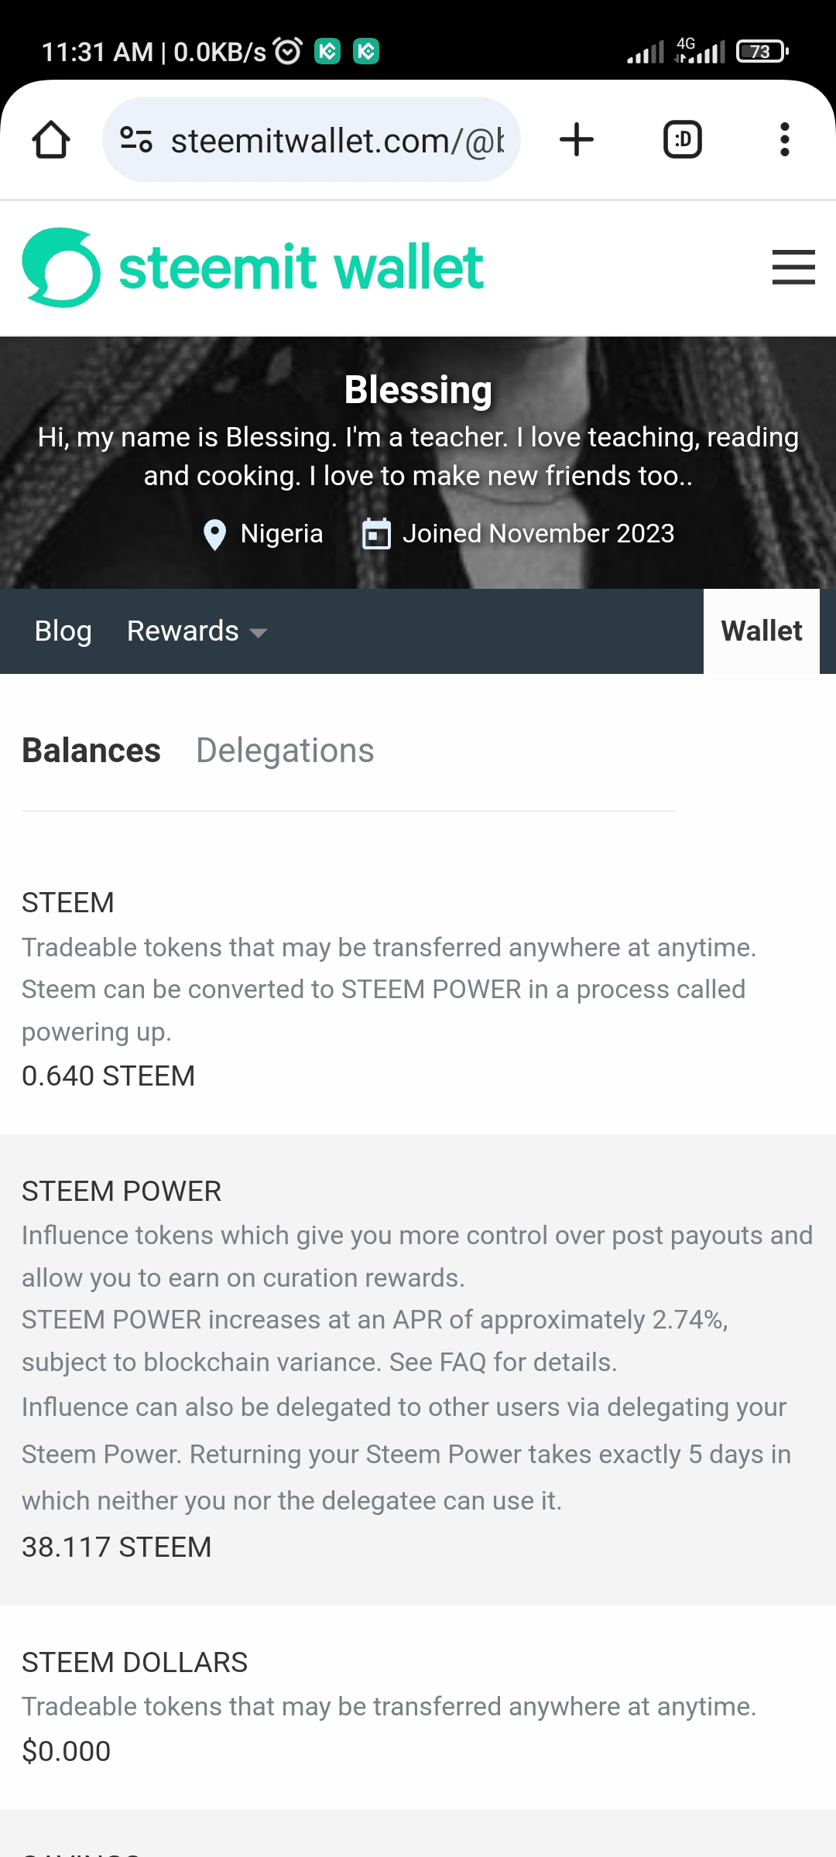
Task: Open the 0.640 STEEM balance dropdown
Action: coord(108,1076)
